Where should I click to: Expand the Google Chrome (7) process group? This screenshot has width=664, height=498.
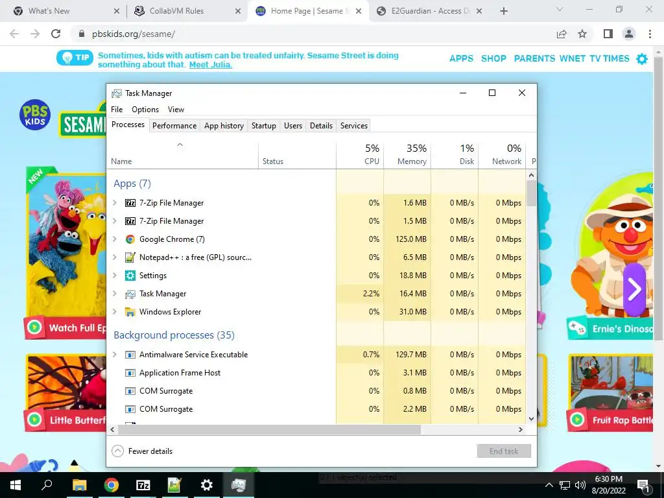click(114, 239)
